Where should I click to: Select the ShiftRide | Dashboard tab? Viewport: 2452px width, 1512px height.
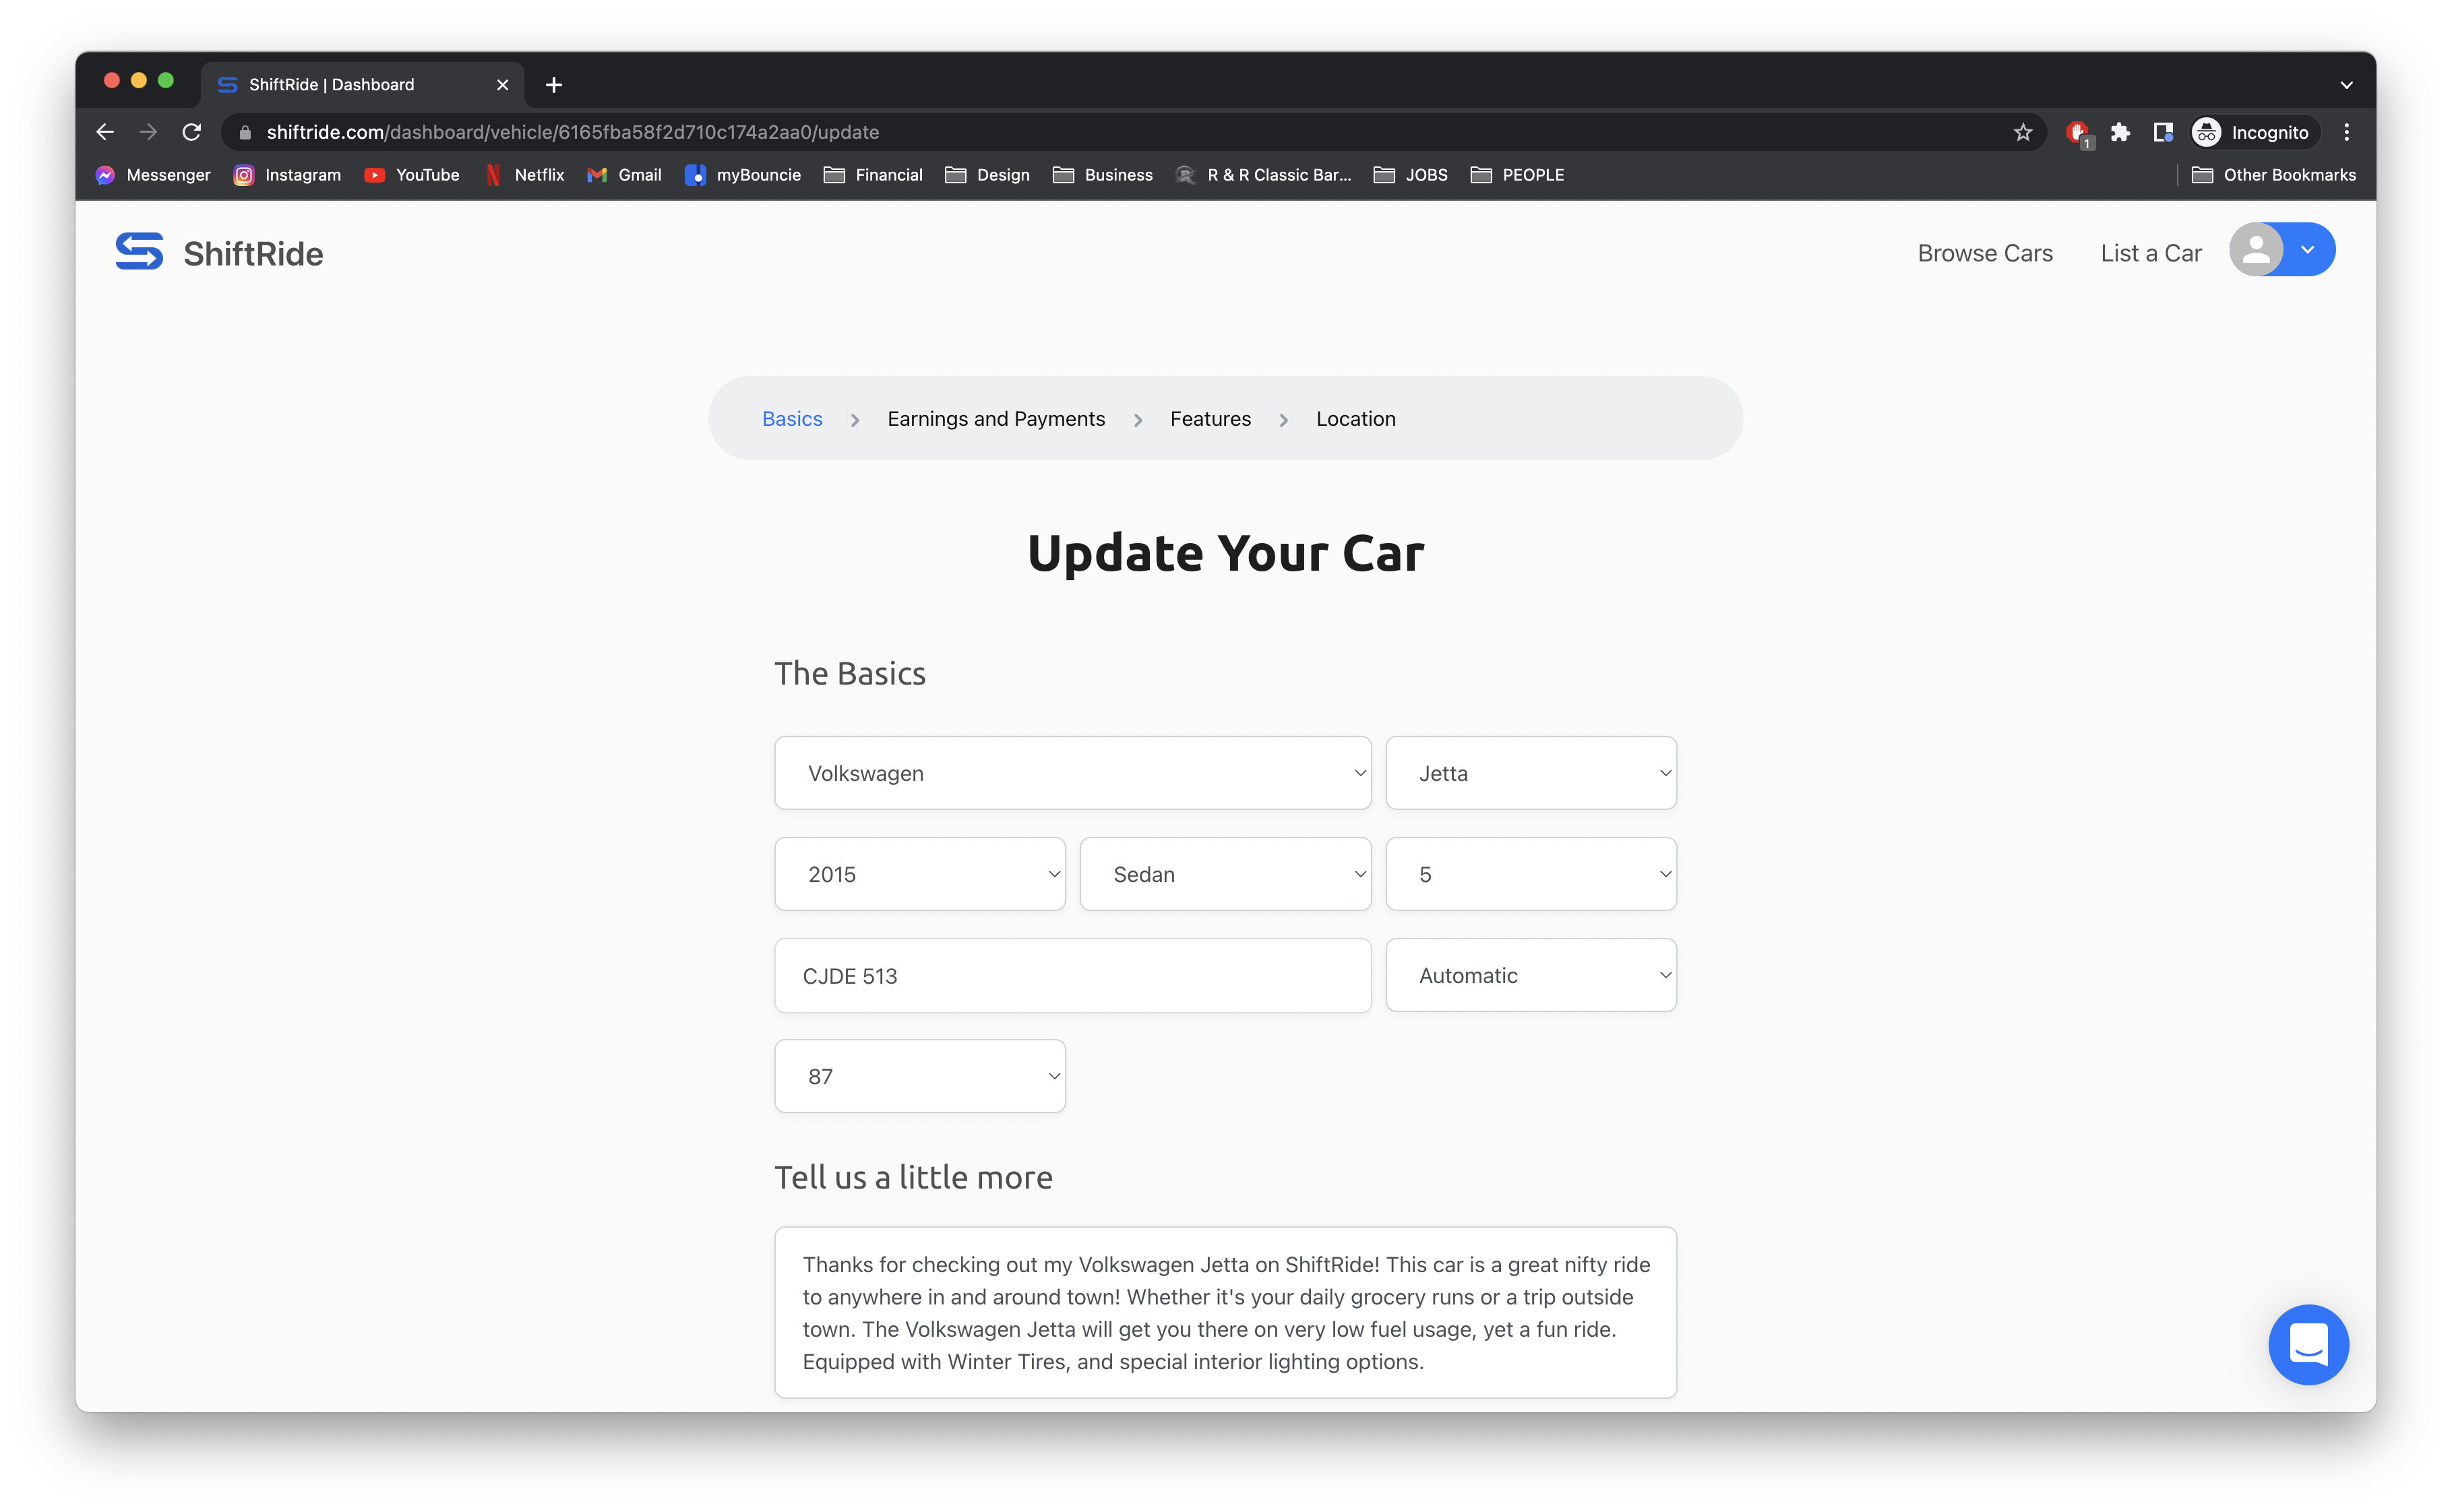(x=362, y=85)
